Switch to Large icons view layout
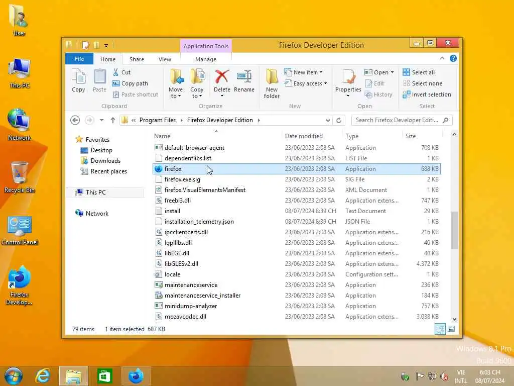 [451, 329]
